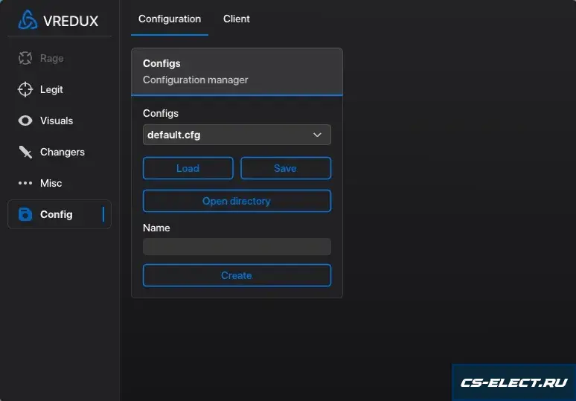Focus the Name input field
The width and height of the screenshot is (576, 401).
point(237,247)
